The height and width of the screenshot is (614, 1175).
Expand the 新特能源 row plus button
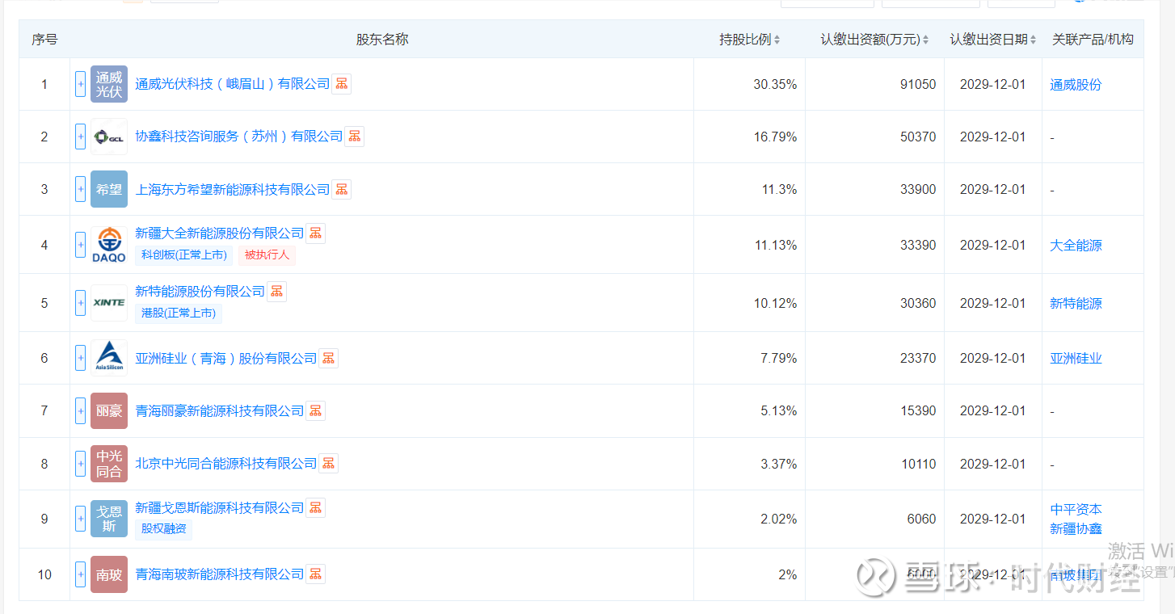click(x=81, y=303)
